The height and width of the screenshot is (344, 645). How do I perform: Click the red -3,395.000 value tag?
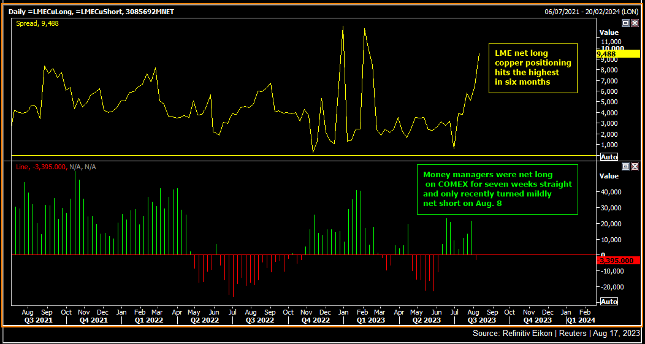tap(617, 261)
